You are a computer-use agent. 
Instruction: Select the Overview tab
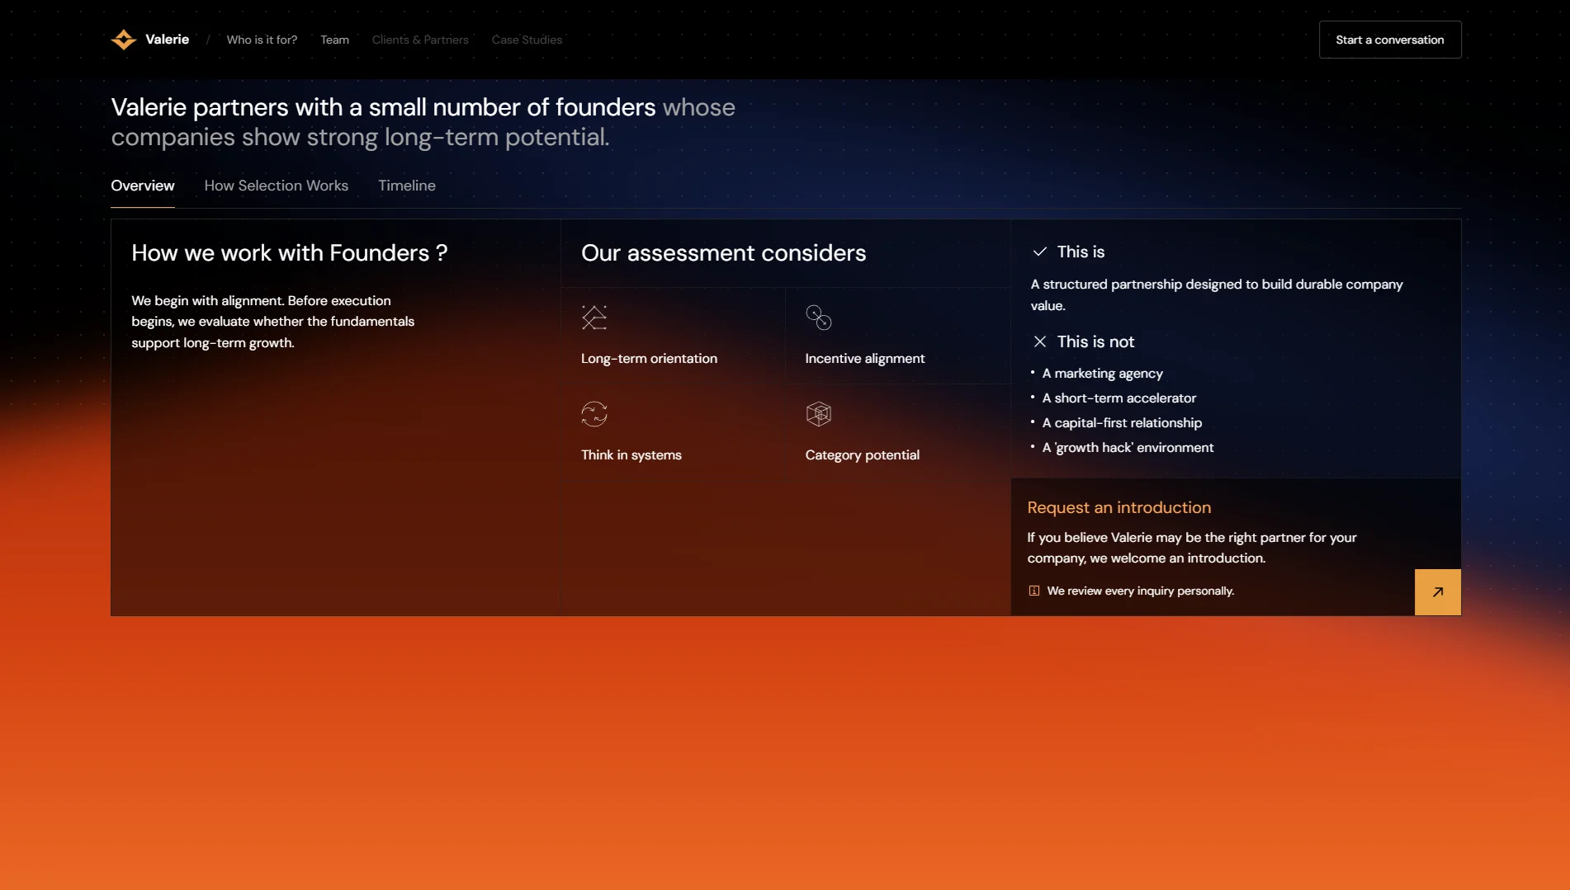click(x=143, y=186)
